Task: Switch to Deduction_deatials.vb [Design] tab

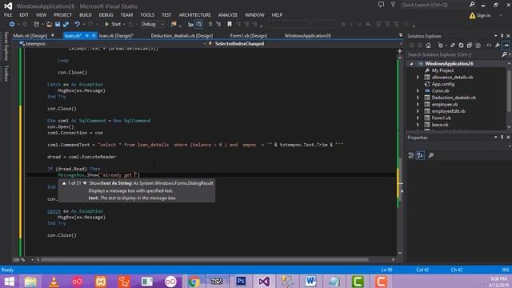Action: pos(182,35)
